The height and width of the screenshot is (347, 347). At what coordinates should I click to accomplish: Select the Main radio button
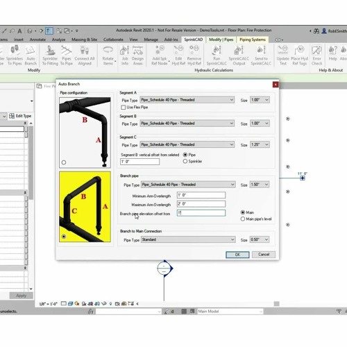pyautogui.click(x=243, y=212)
